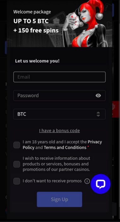The image size is (120, 222).
Task: Click the +150 free spins banner text
Action: coord(36,30)
